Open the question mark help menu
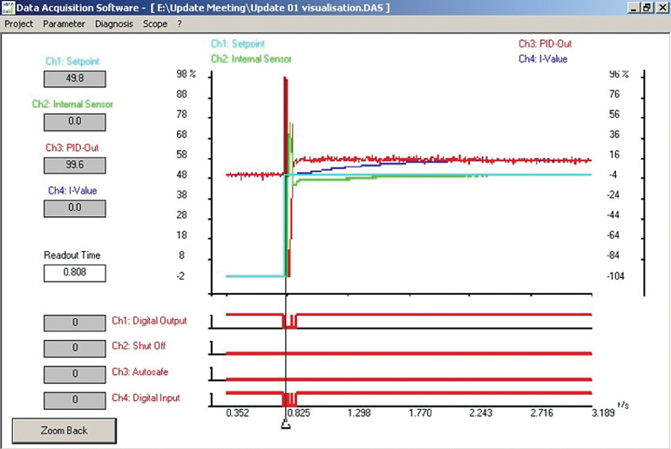 [180, 24]
